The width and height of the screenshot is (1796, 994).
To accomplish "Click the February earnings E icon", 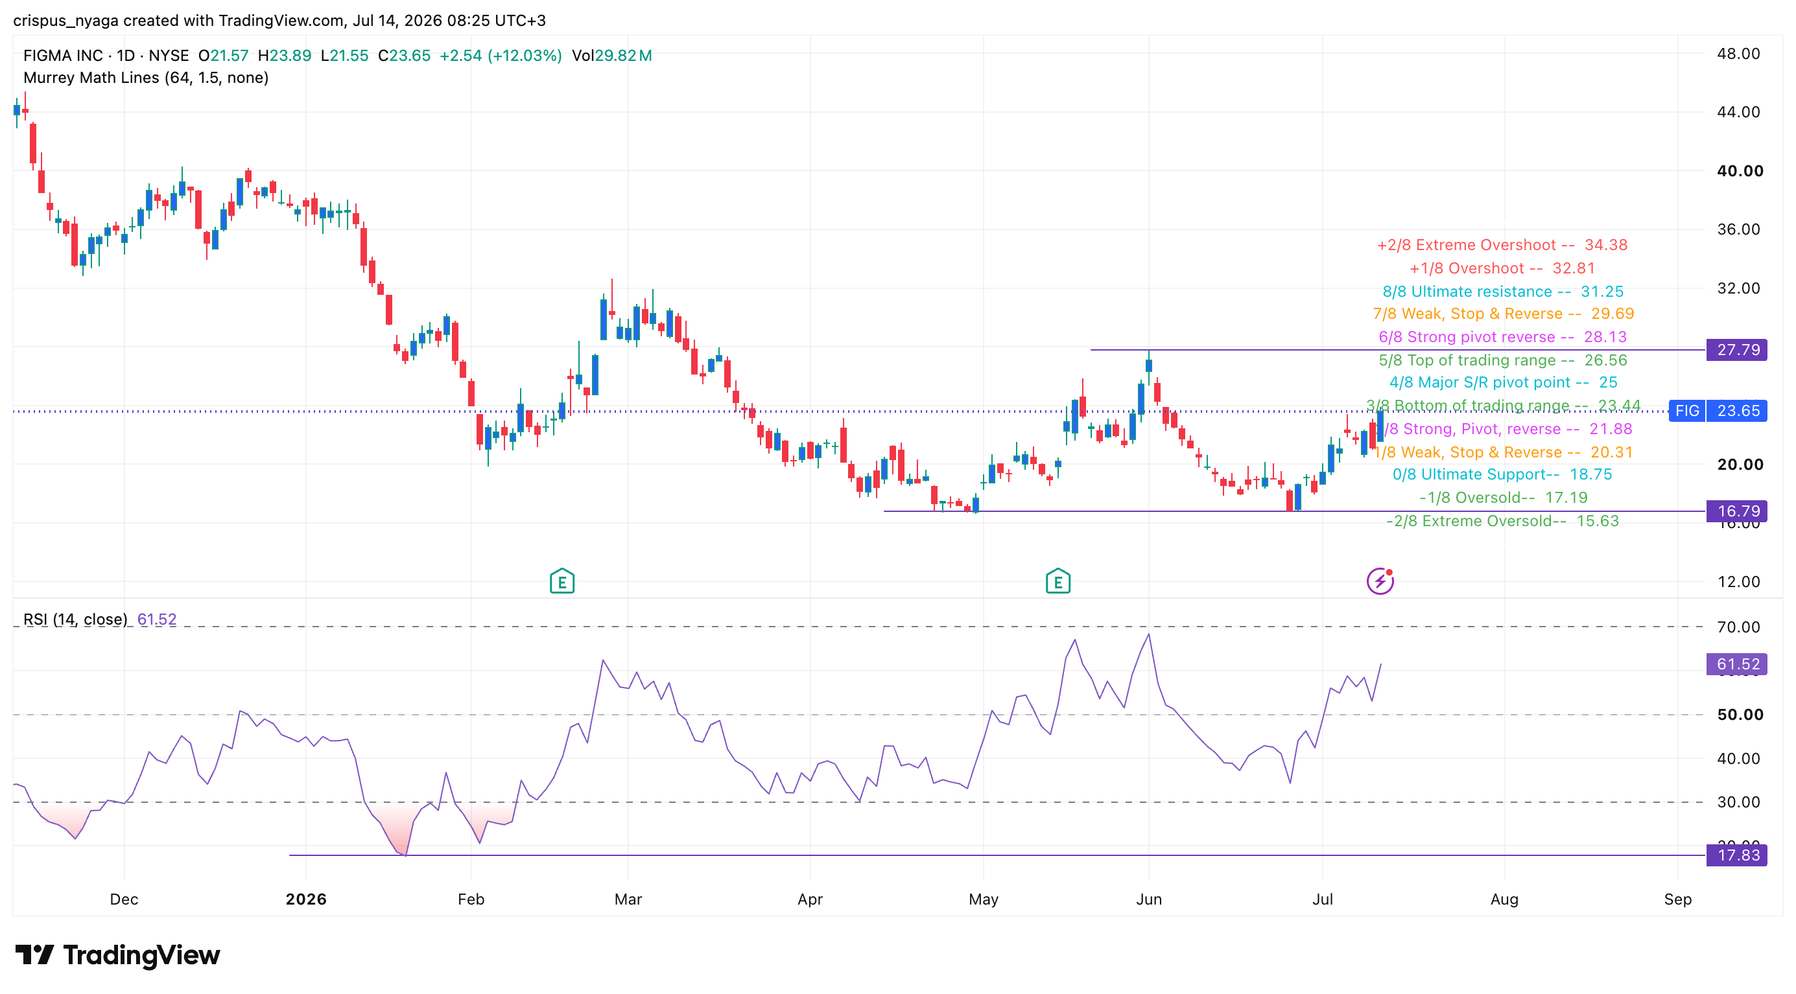I will click(562, 581).
